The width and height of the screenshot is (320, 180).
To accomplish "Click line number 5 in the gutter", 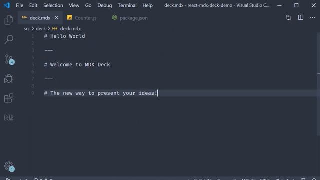I will point(33,64).
